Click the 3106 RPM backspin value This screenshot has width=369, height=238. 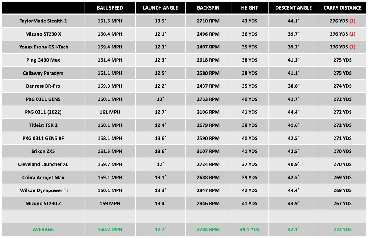coord(208,112)
